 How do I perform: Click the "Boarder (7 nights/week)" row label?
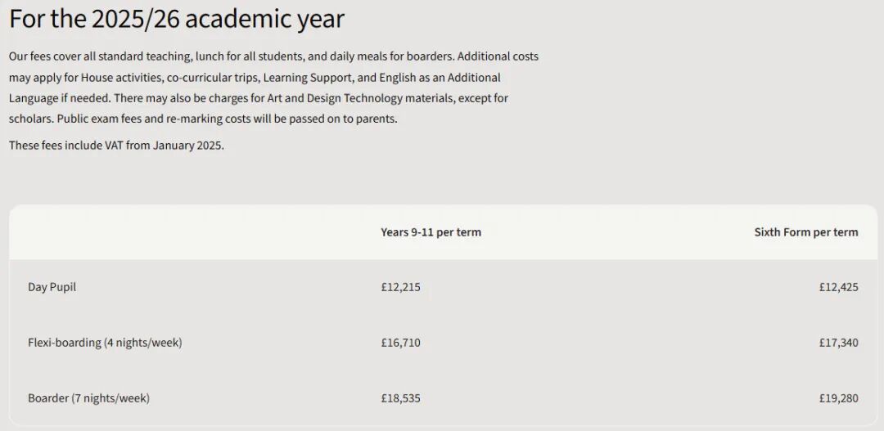coord(88,398)
